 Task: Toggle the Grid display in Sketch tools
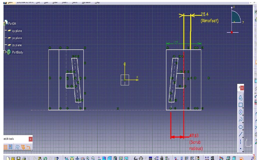pyautogui.click(x=5, y=147)
